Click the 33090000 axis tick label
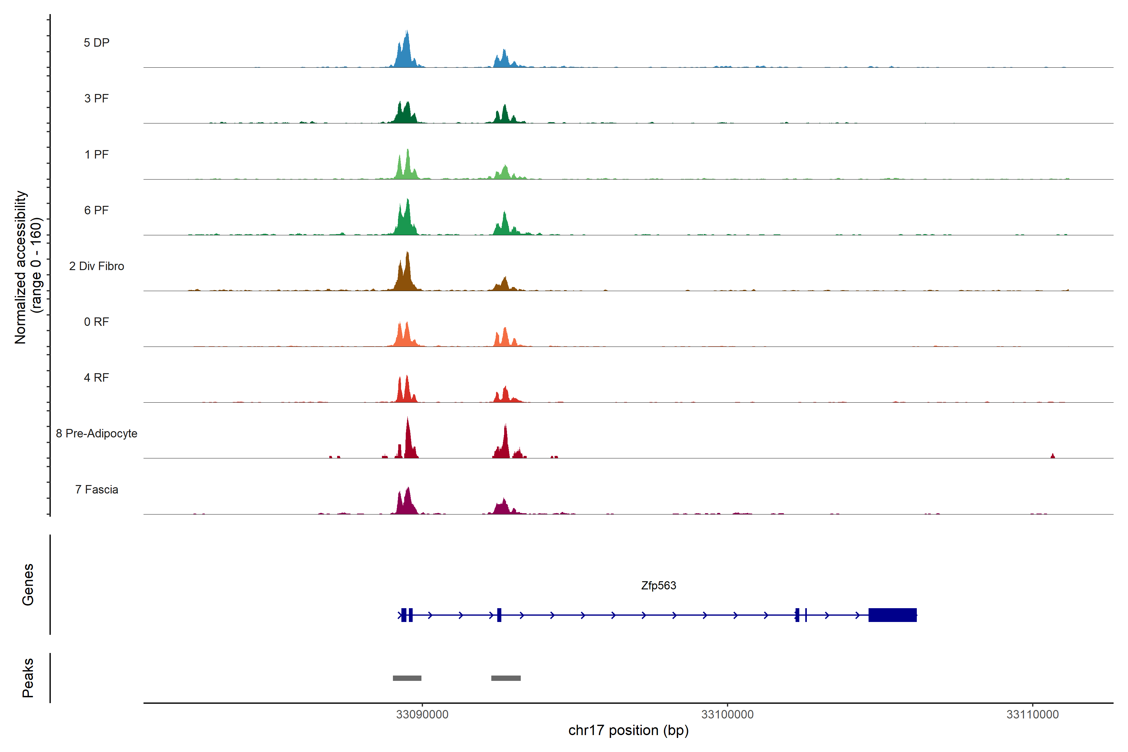 coord(422,715)
